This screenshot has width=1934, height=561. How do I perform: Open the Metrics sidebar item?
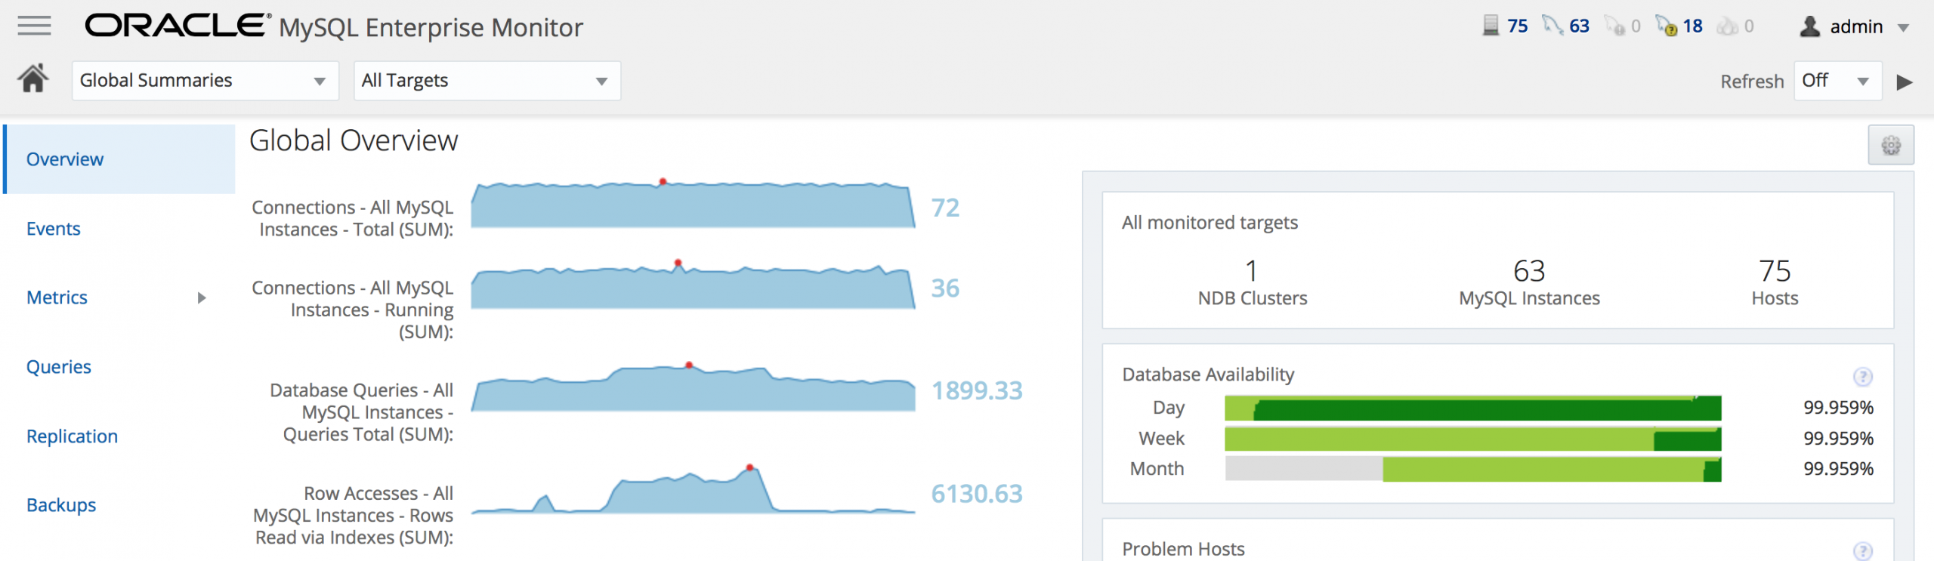pos(57,297)
